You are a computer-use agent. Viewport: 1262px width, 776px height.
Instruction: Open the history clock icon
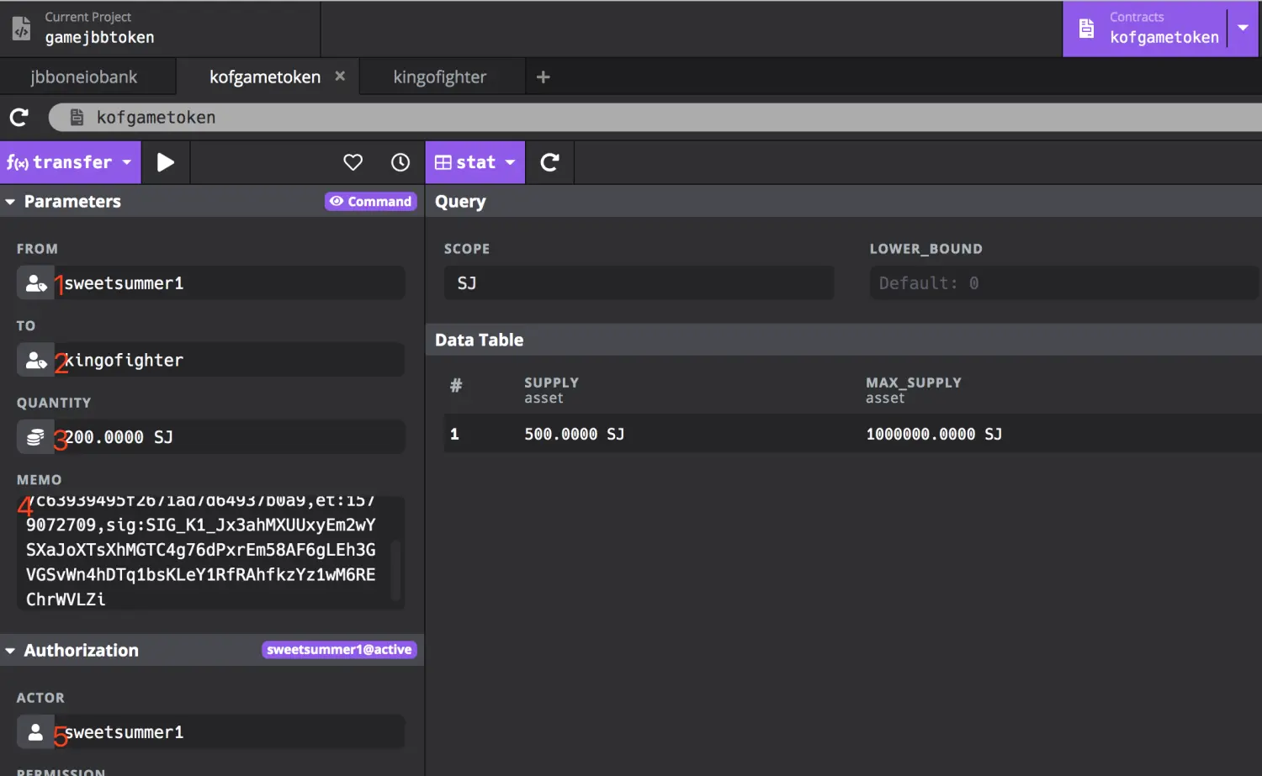tap(400, 162)
